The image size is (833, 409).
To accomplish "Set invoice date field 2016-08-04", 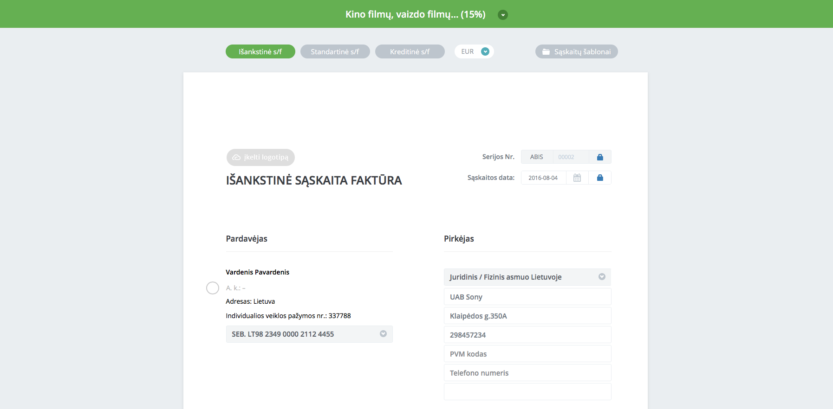I will click(x=543, y=178).
